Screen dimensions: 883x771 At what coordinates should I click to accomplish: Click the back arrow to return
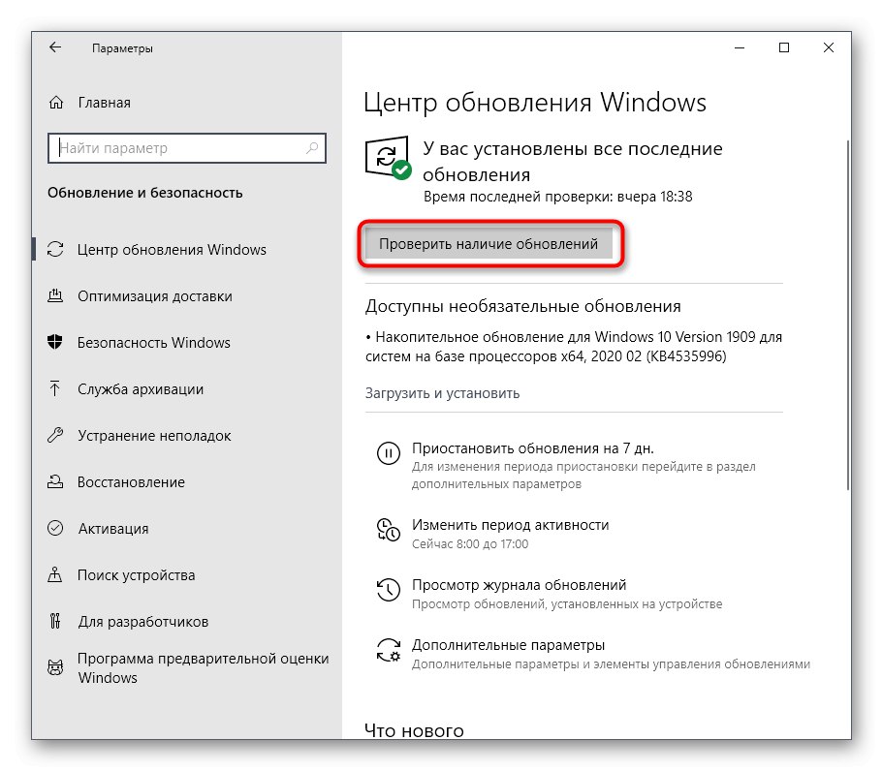[54, 47]
